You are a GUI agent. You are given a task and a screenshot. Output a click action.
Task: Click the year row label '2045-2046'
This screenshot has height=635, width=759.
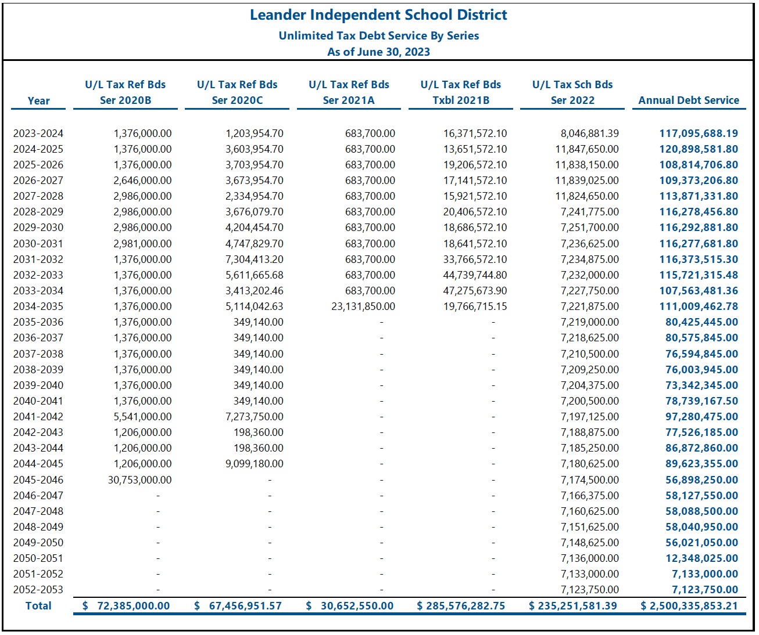tap(38, 480)
